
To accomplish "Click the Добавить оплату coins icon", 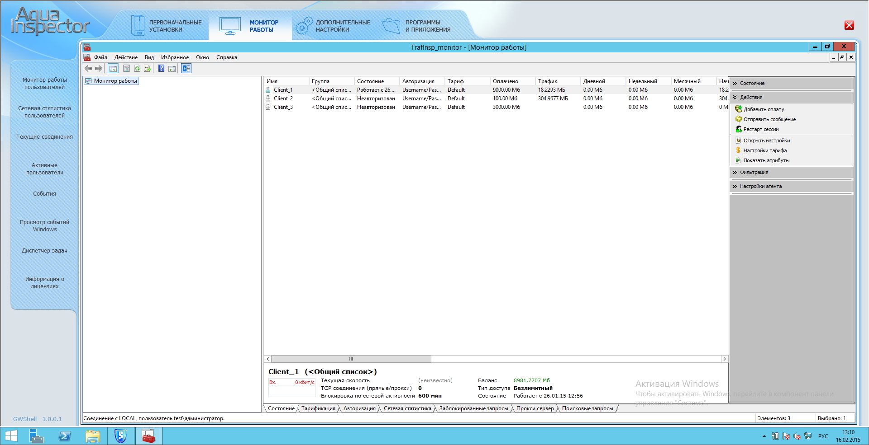I will click(x=738, y=109).
